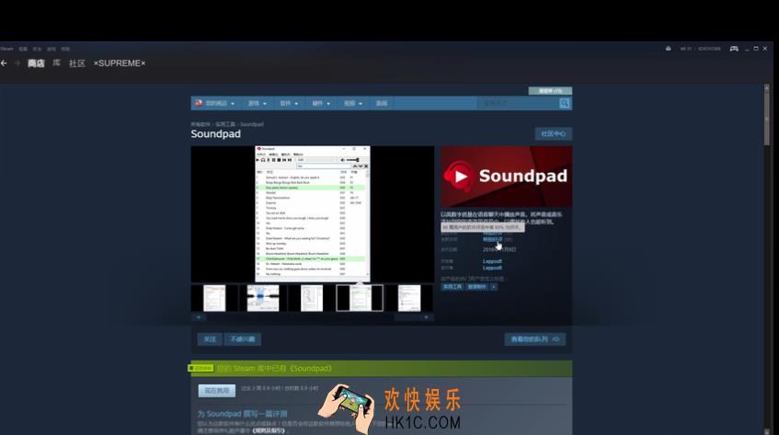Click the plus button to add tags

pyautogui.click(x=493, y=287)
